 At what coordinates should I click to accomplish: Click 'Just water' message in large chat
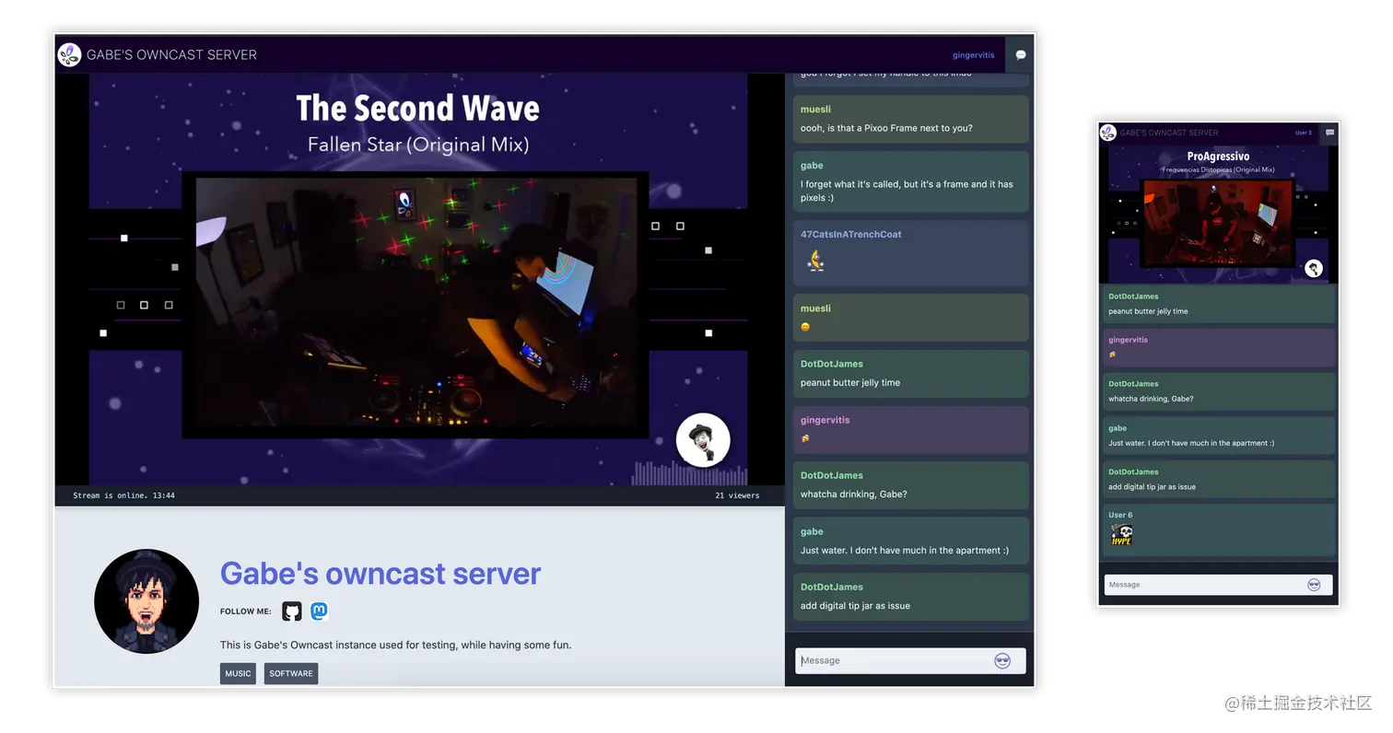click(x=910, y=541)
